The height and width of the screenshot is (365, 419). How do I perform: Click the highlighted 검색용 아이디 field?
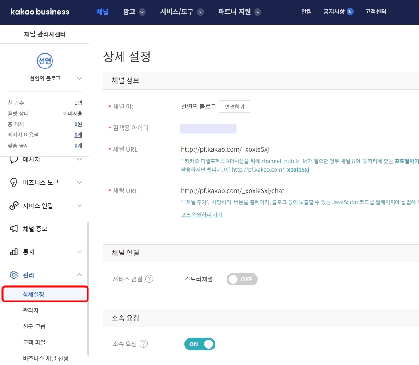click(208, 128)
